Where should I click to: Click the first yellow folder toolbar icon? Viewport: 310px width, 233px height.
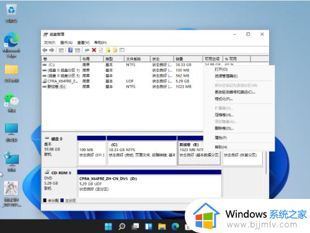[108, 50]
